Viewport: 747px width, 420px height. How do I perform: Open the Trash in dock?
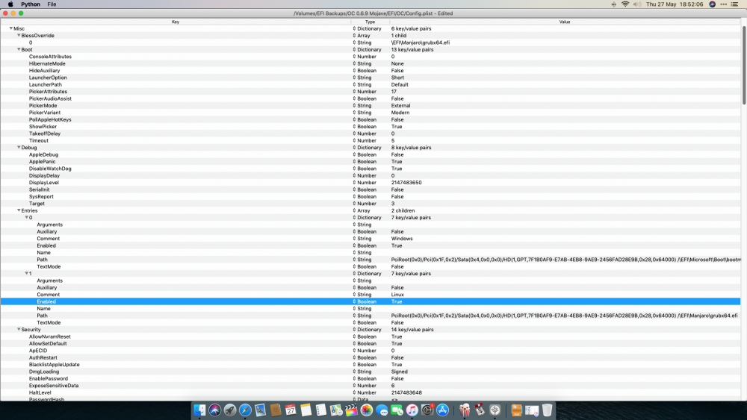(547, 410)
